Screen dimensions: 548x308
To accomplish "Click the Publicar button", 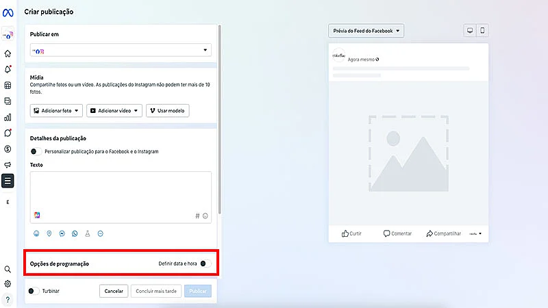I will (198, 291).
